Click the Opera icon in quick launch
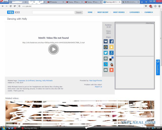162x130 pixels. tap(15, 128)
